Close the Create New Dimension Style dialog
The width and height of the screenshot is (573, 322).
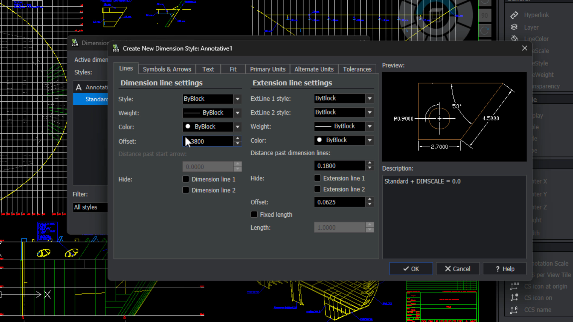(x=525, y=48)
